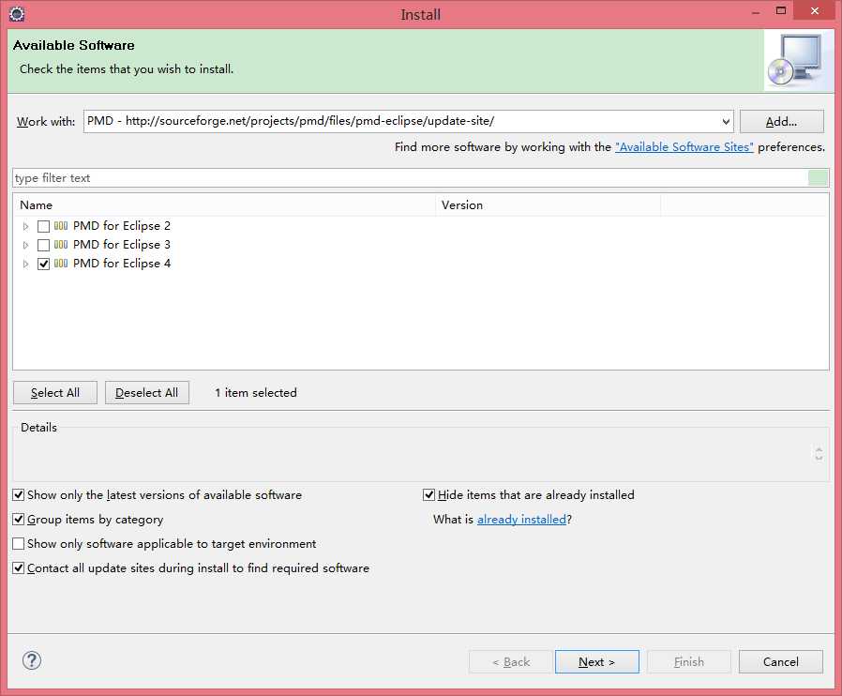Click the clear filter box at filter field end

click(x=818, y=178)
